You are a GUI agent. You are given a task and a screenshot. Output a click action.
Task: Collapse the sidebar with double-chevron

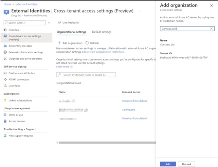49,23
